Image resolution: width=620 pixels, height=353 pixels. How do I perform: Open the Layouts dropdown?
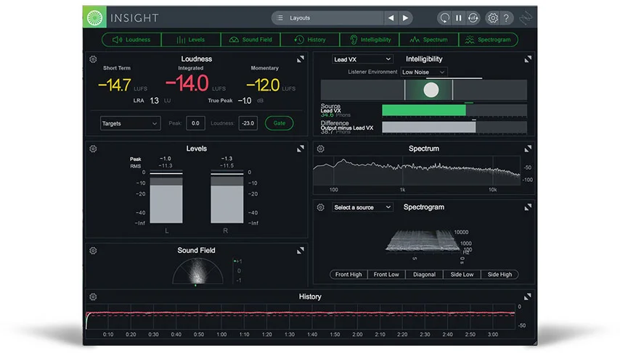click(x=327, y=18)
